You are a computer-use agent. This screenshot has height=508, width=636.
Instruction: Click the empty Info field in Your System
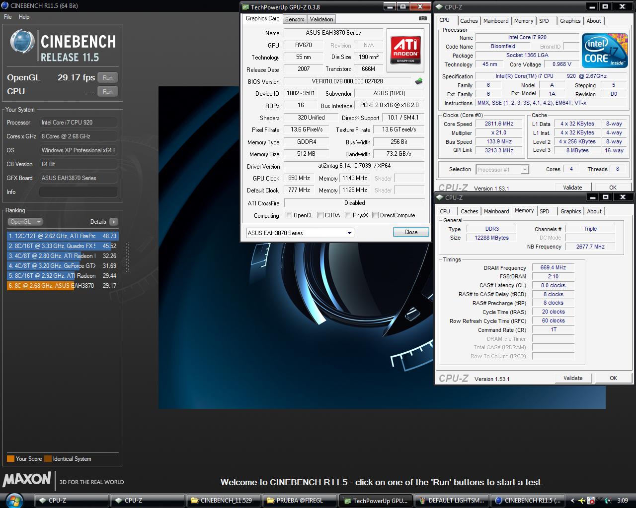point(79,192)
